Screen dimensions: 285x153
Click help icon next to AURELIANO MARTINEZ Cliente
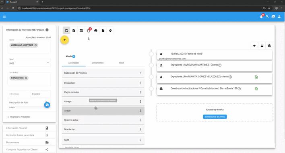220,65
